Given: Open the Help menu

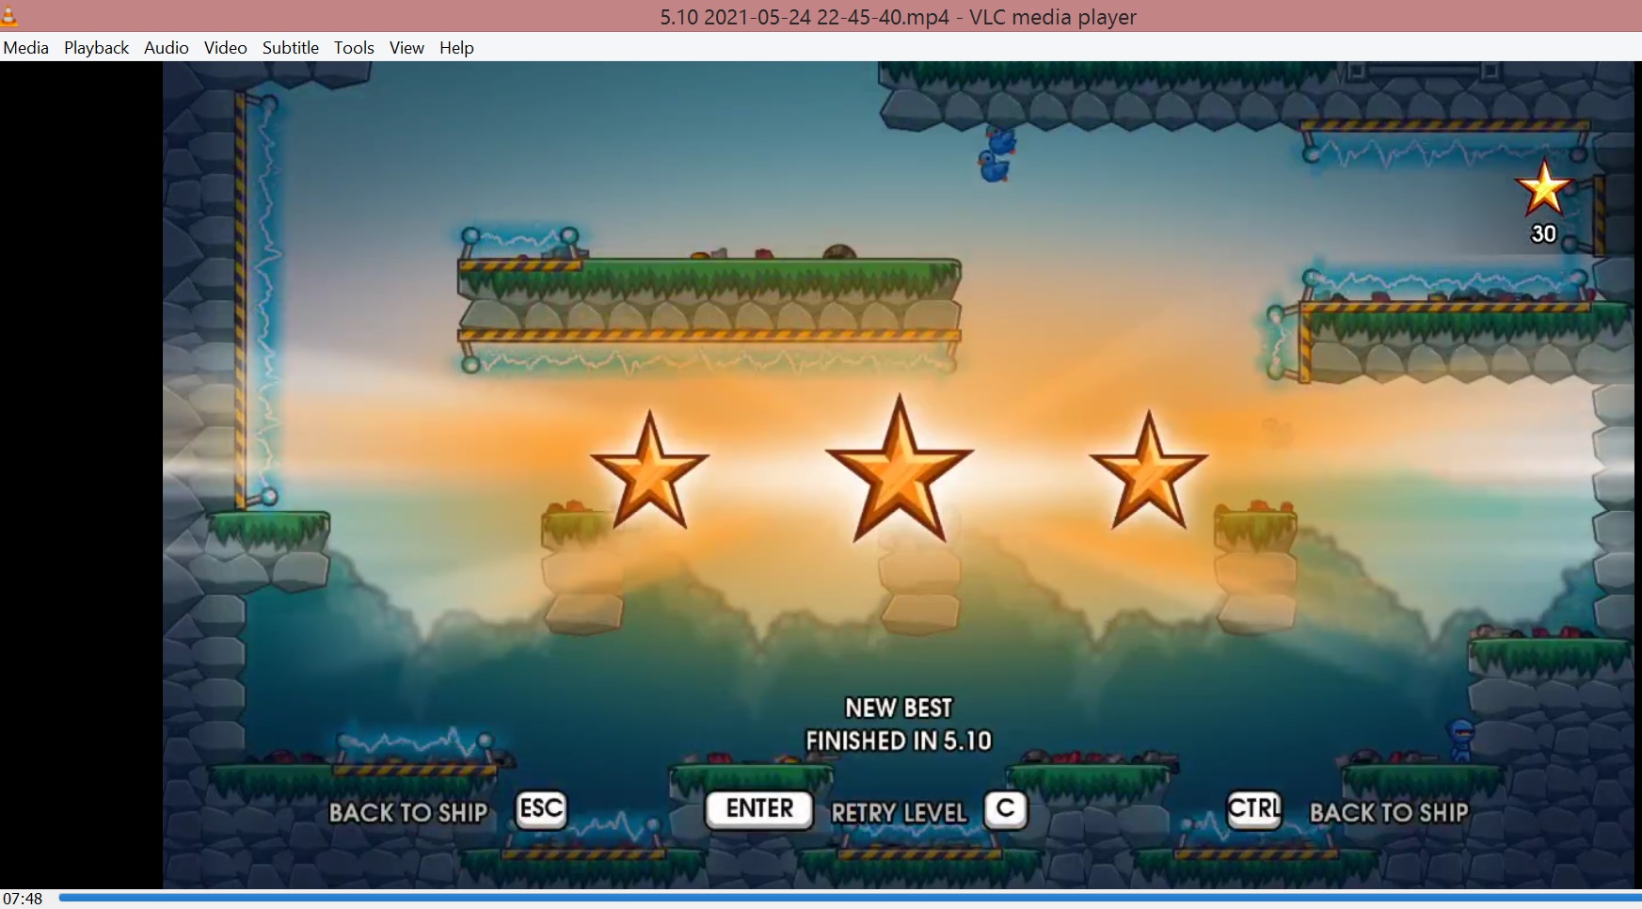Looking at the screenshot, I should pos(456,48).
